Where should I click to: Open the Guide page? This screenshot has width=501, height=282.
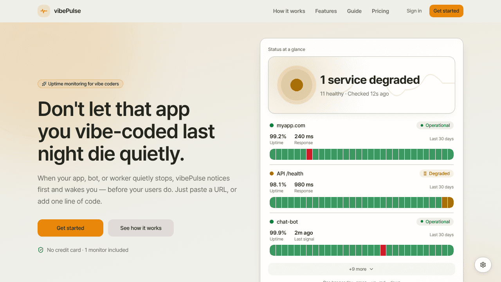click(x=354, y=11)
